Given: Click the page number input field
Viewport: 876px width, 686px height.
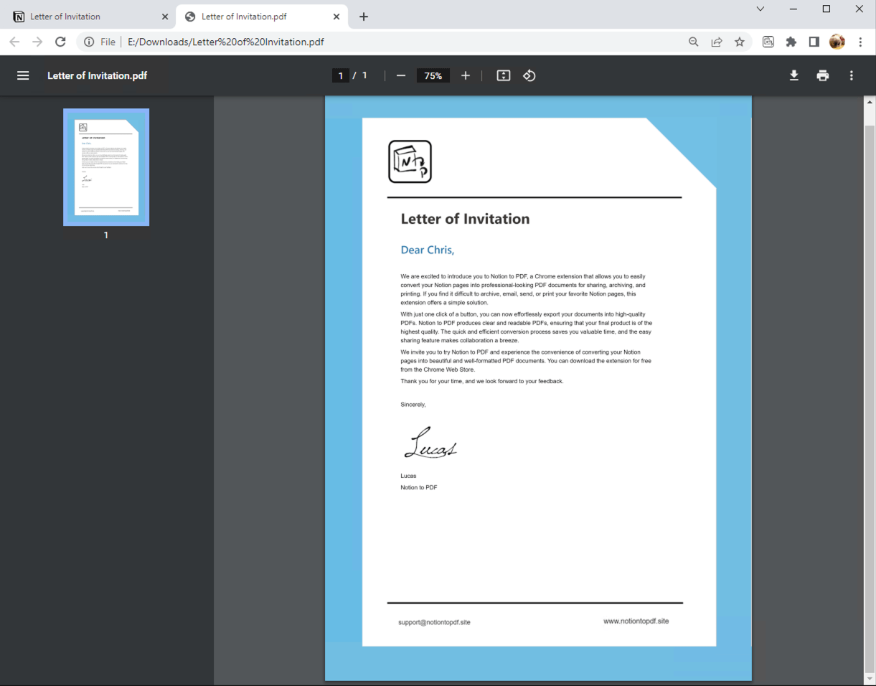Looking at the screenshot, I should click(x=341, y=75).
